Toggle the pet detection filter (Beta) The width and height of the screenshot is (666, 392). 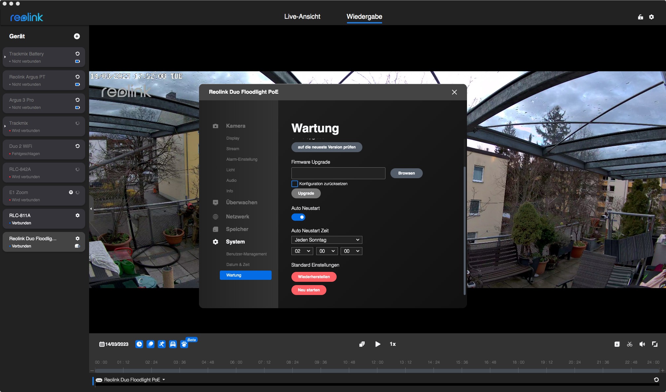pyautogui.click(x=184, y=344)
